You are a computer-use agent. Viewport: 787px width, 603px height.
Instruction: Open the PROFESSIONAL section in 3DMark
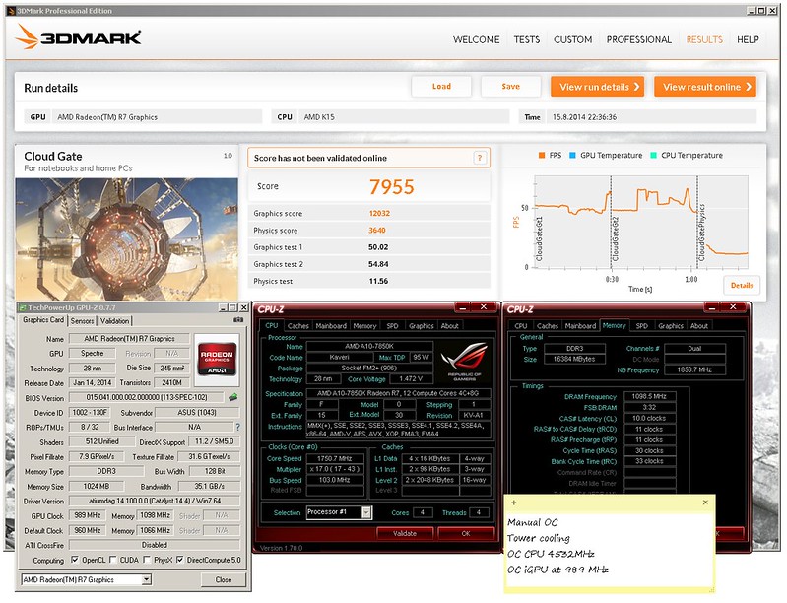[x=638, y=39]
